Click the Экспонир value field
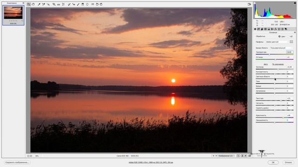This screenshot has height=167, width=298. pyautogui.click(x=290, y=67)
